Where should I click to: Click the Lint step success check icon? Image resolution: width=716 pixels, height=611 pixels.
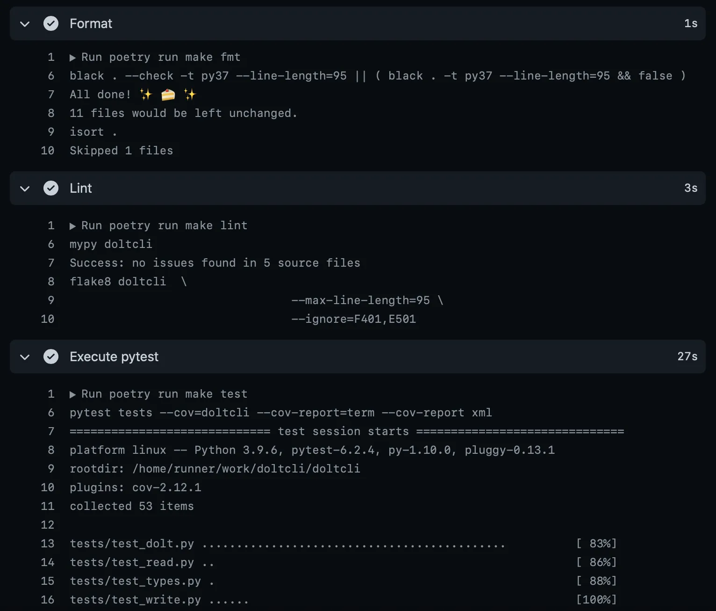click(x=51, y=188)
